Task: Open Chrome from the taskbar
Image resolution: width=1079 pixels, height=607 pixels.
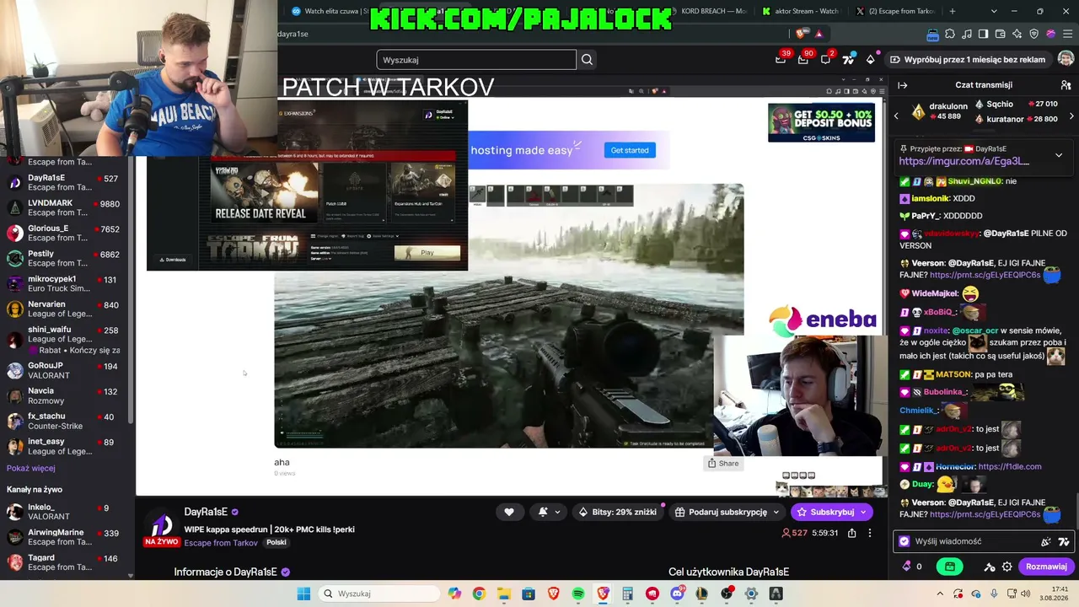Action: coord(479,594)
